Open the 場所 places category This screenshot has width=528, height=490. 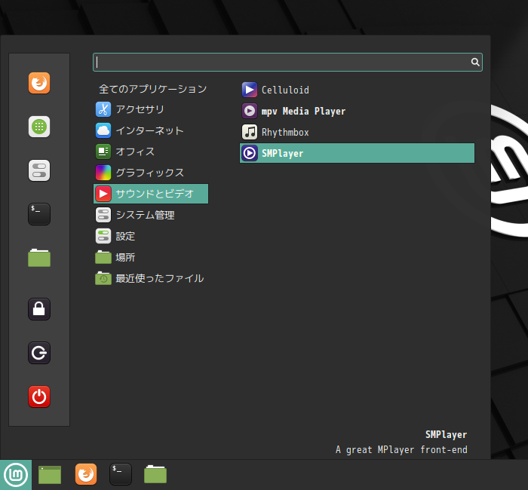click(x=151, y=258)
